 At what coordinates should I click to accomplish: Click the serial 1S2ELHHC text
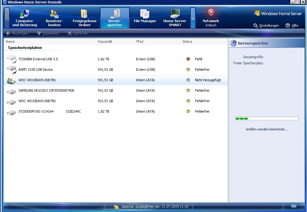[73, 111]
